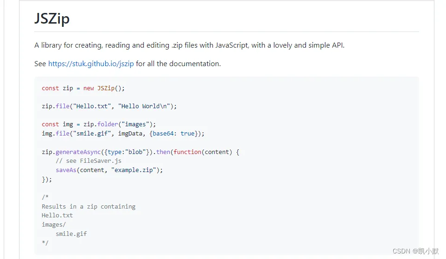Click the "images/" comment line
The image size is (446, 259).
pyautogui.click(x=54, y=224)
